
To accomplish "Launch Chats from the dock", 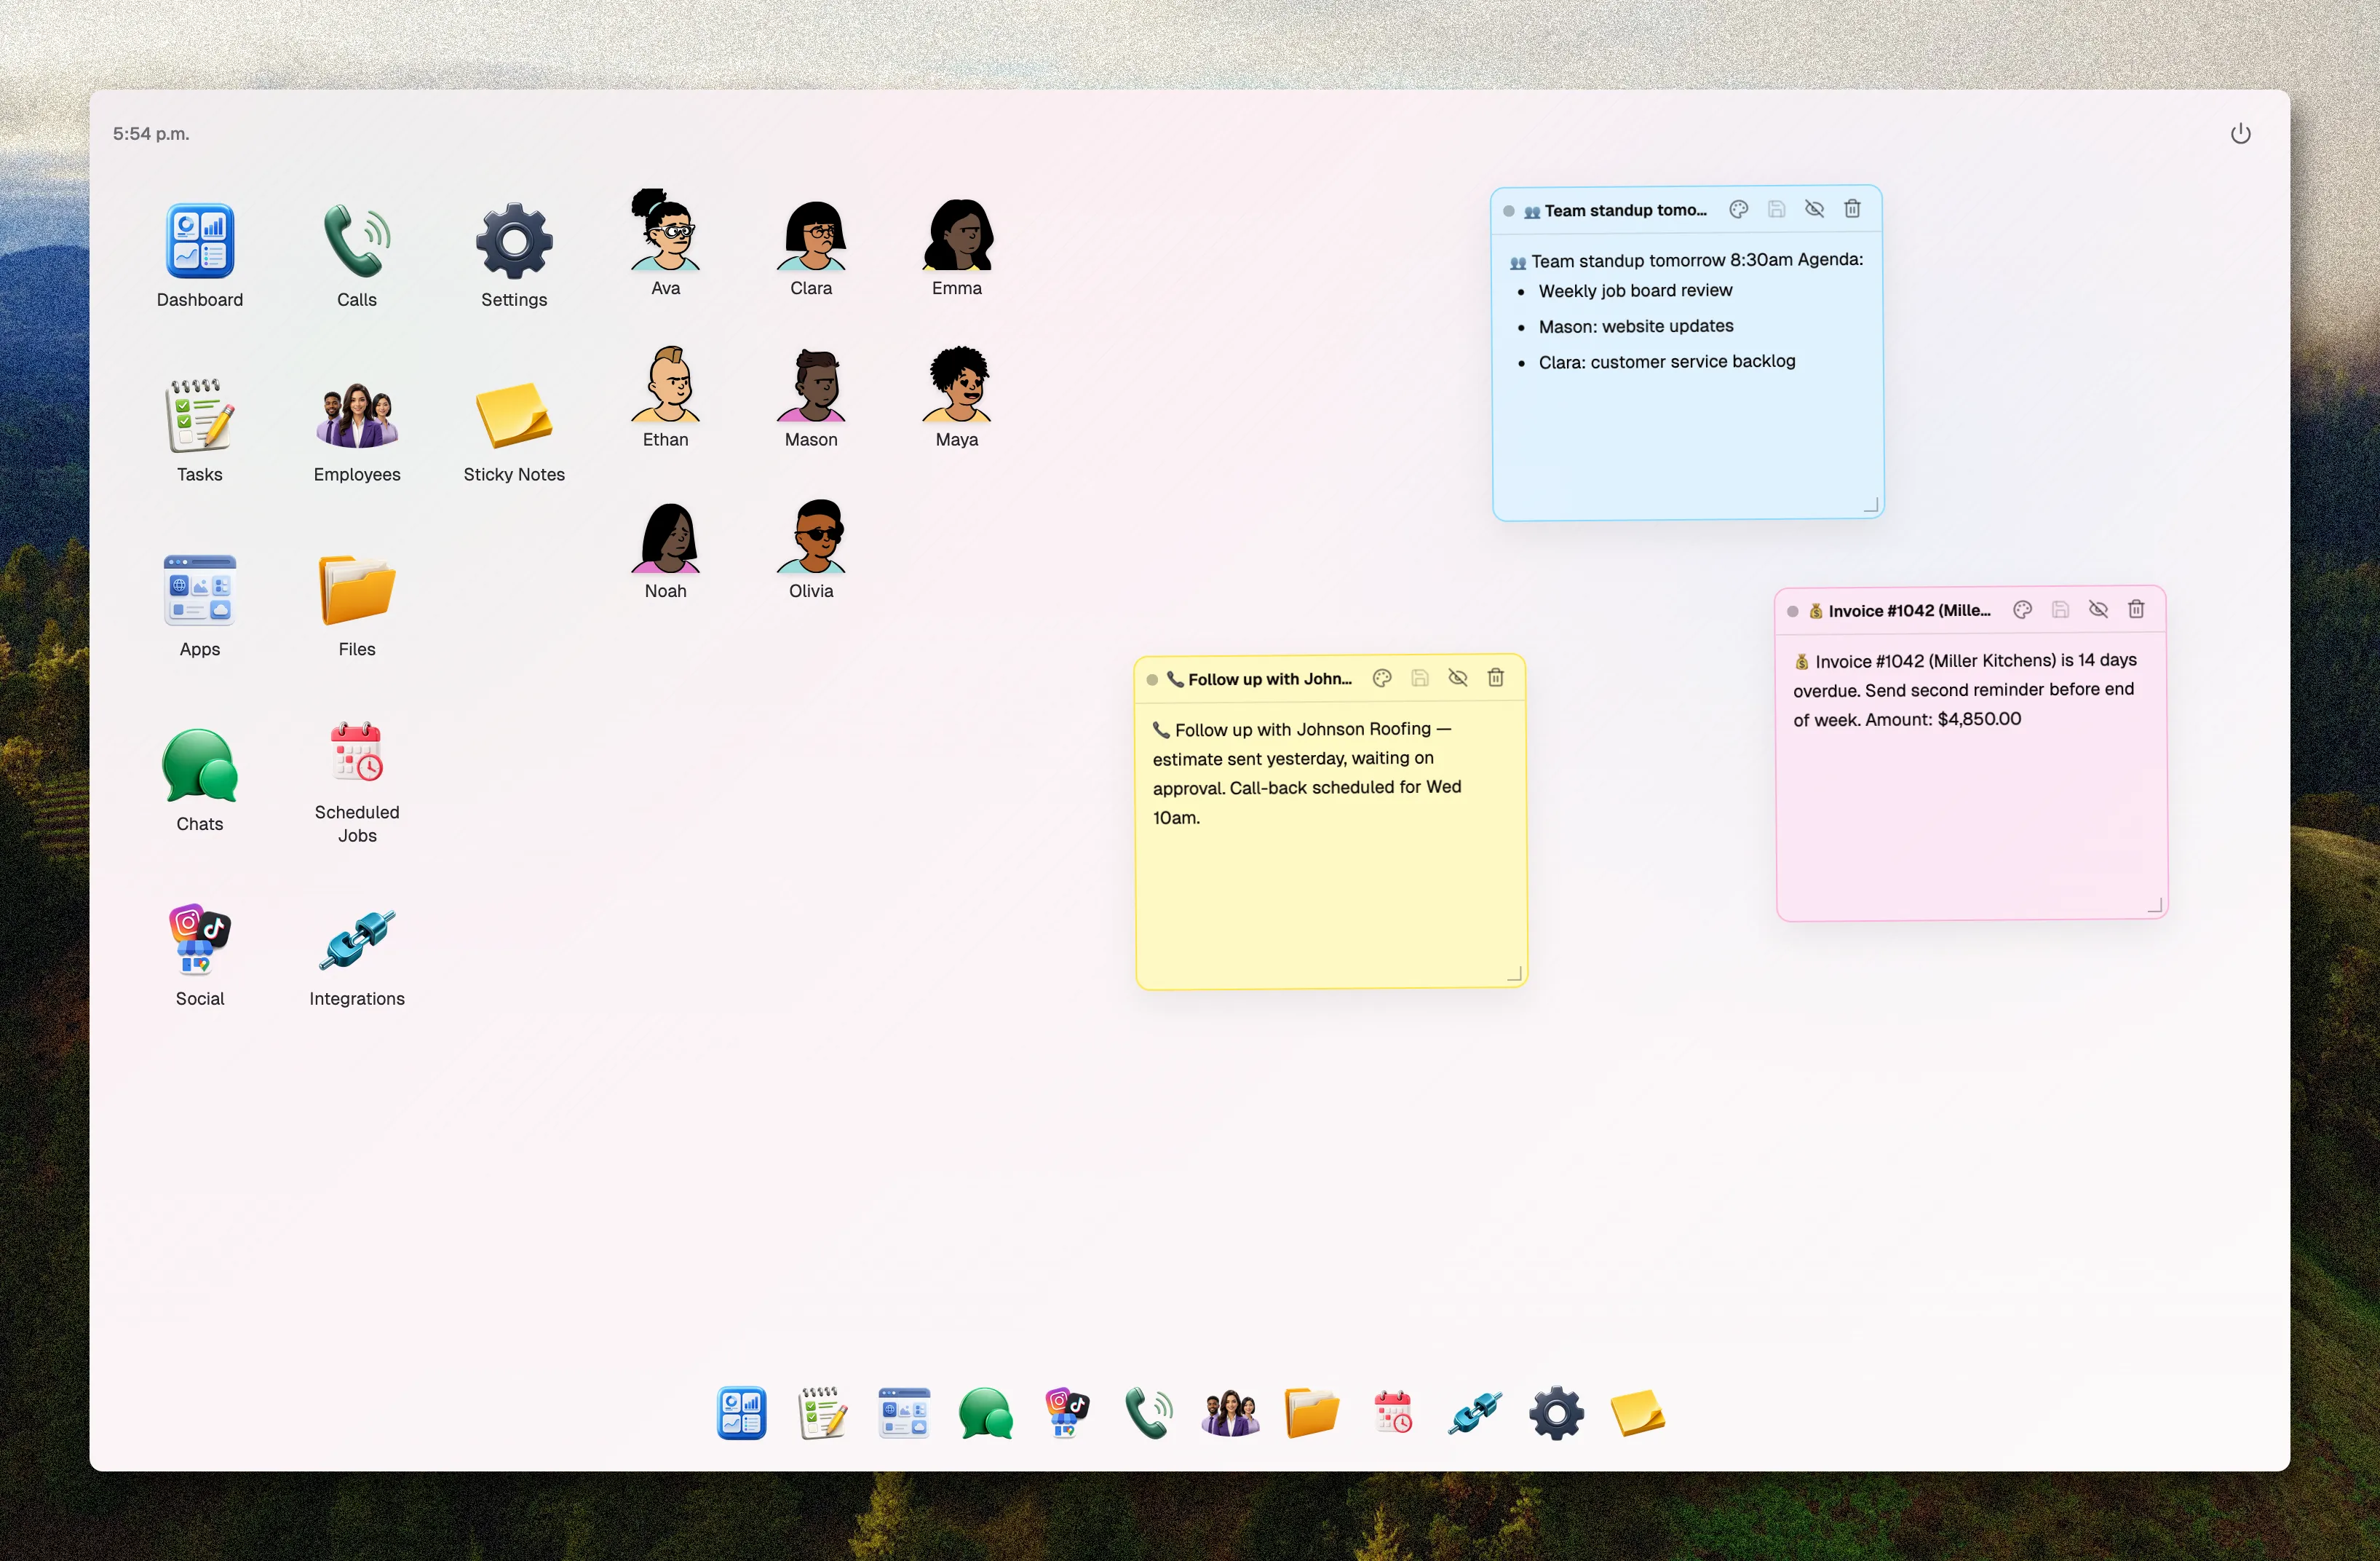I will coord(986,1413).
